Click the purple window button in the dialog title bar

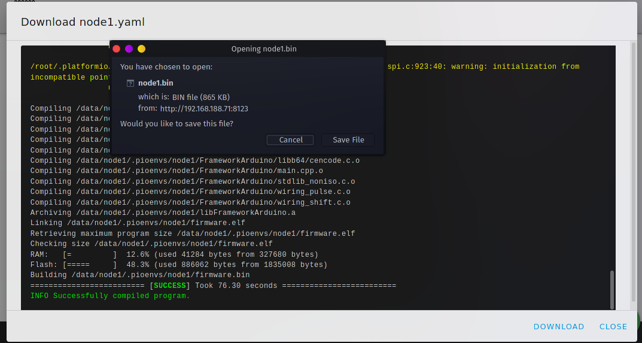129,49
